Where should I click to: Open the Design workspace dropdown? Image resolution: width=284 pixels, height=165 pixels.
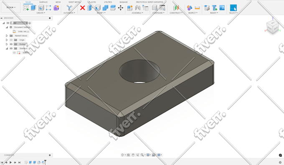tap(11, 8)
